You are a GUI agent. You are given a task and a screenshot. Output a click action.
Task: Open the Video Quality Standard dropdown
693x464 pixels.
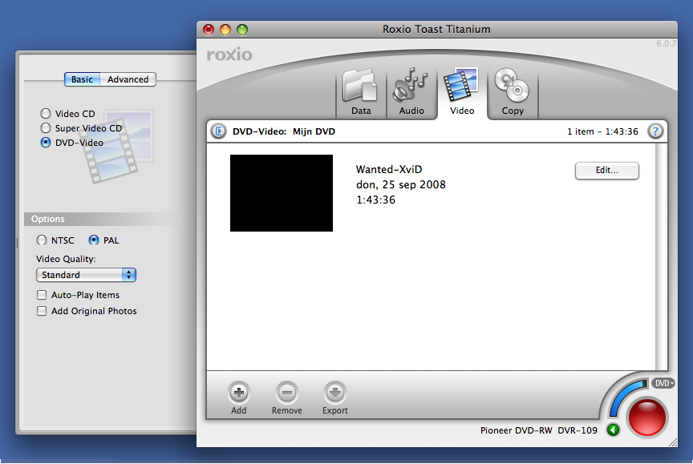tap(86, 275)
